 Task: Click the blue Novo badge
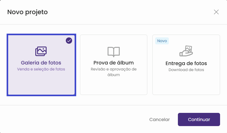pos(162,41)
